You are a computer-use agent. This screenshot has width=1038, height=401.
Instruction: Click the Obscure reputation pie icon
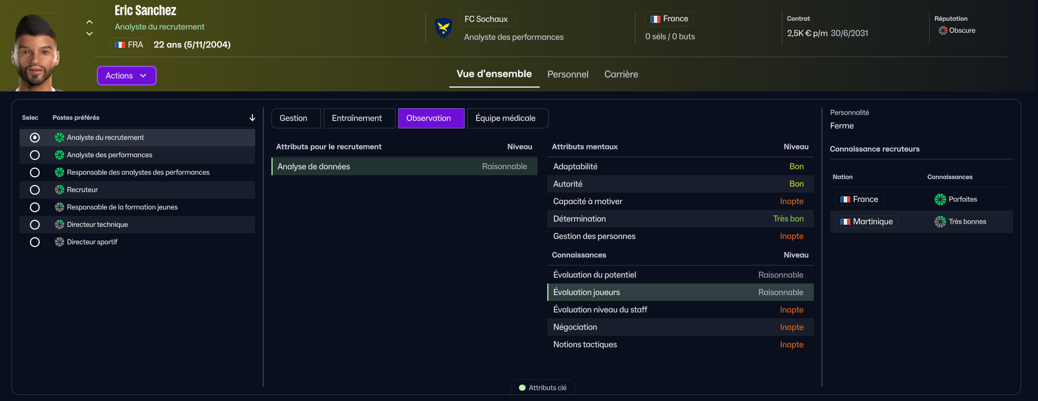pyautogui.click(x=943, y=30)
